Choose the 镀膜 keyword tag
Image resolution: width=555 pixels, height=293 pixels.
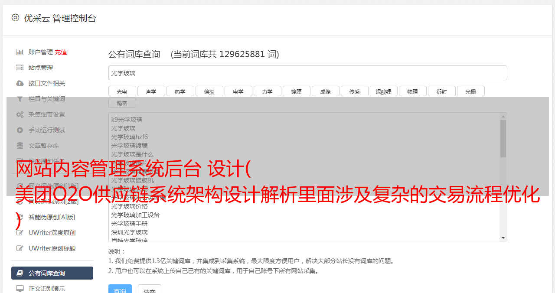click(296, 91)
